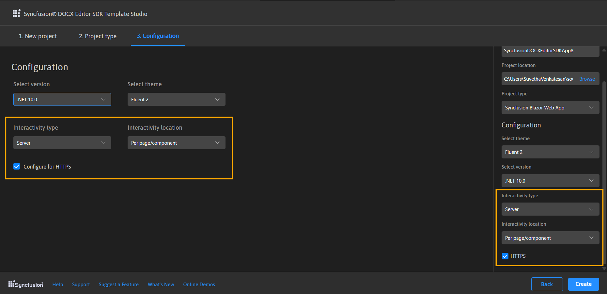Switch to the New project tab
Viewport: 607px width, 294px height.
(x=38, y=36)
